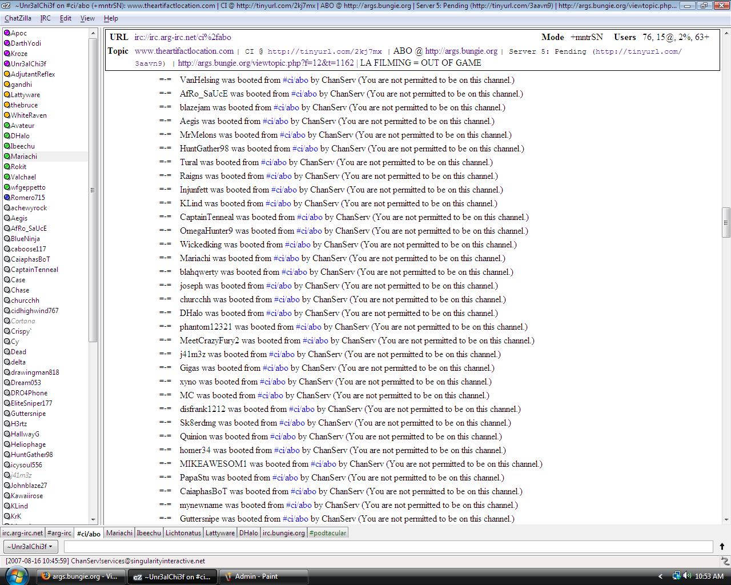Switch to args.bungie.org Firefox taskbar window
This screenshot has height=585, width=731.
point(81,576)
